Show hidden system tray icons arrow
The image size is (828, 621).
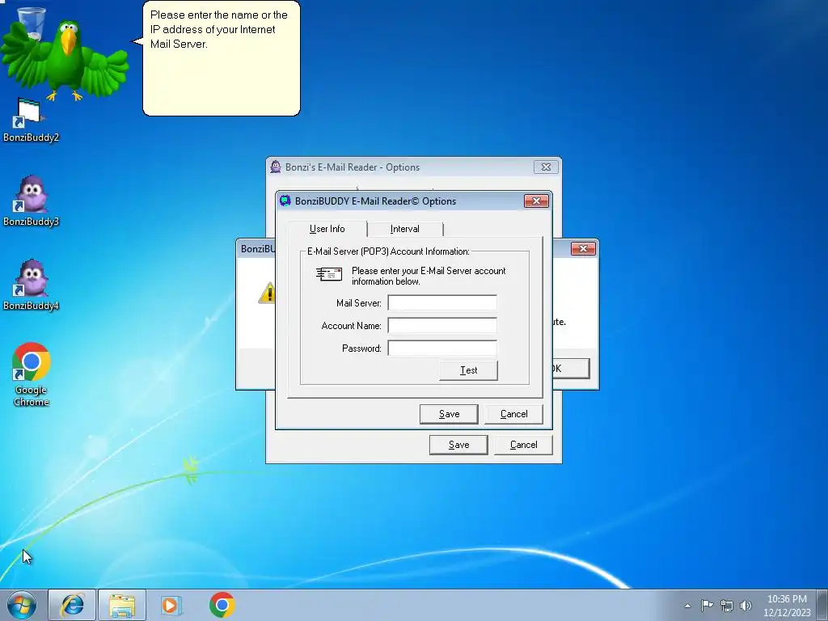(687, 606)
